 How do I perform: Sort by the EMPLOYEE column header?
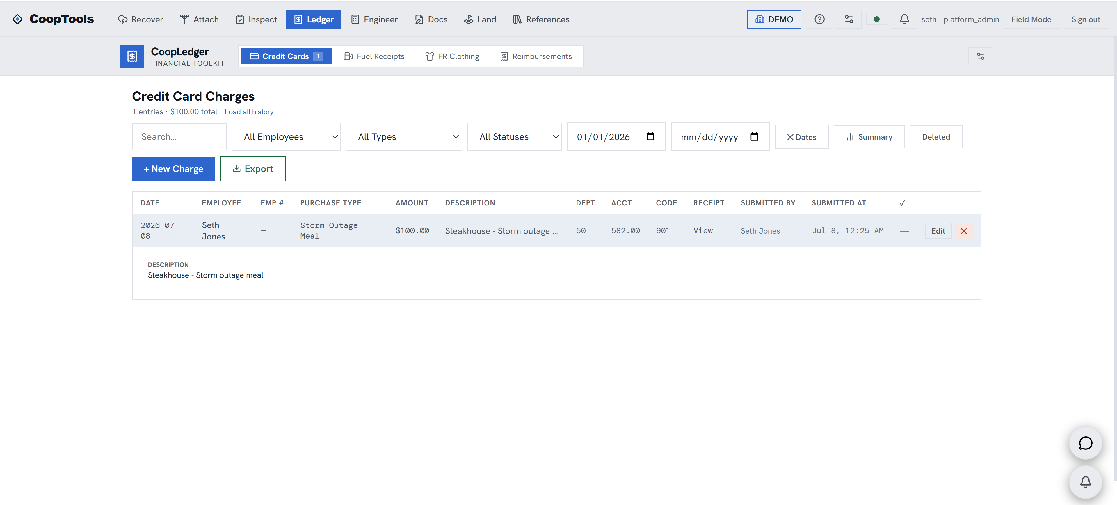221,202
